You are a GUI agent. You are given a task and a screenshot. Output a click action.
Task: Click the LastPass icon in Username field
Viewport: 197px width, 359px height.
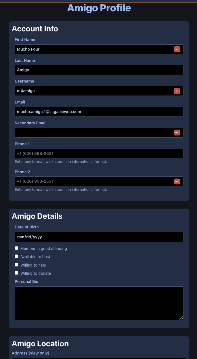(x=177, y=91)
